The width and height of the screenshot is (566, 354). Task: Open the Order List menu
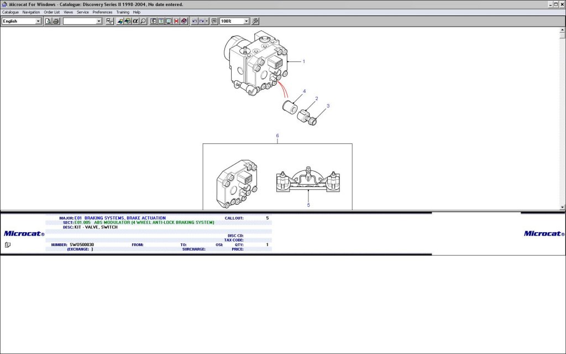51,12
